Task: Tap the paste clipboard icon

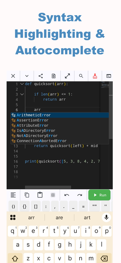Action: [40, 195]
